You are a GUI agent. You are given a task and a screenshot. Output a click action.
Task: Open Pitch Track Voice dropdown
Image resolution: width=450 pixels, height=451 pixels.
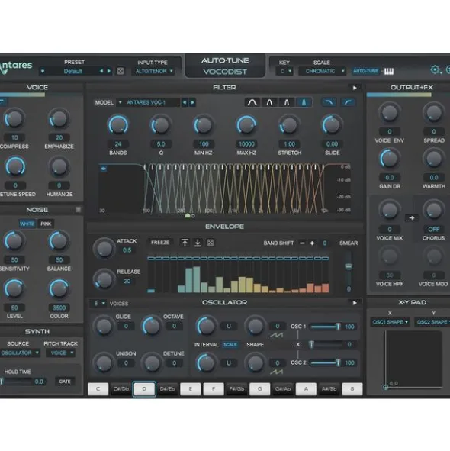coord(61,353)
